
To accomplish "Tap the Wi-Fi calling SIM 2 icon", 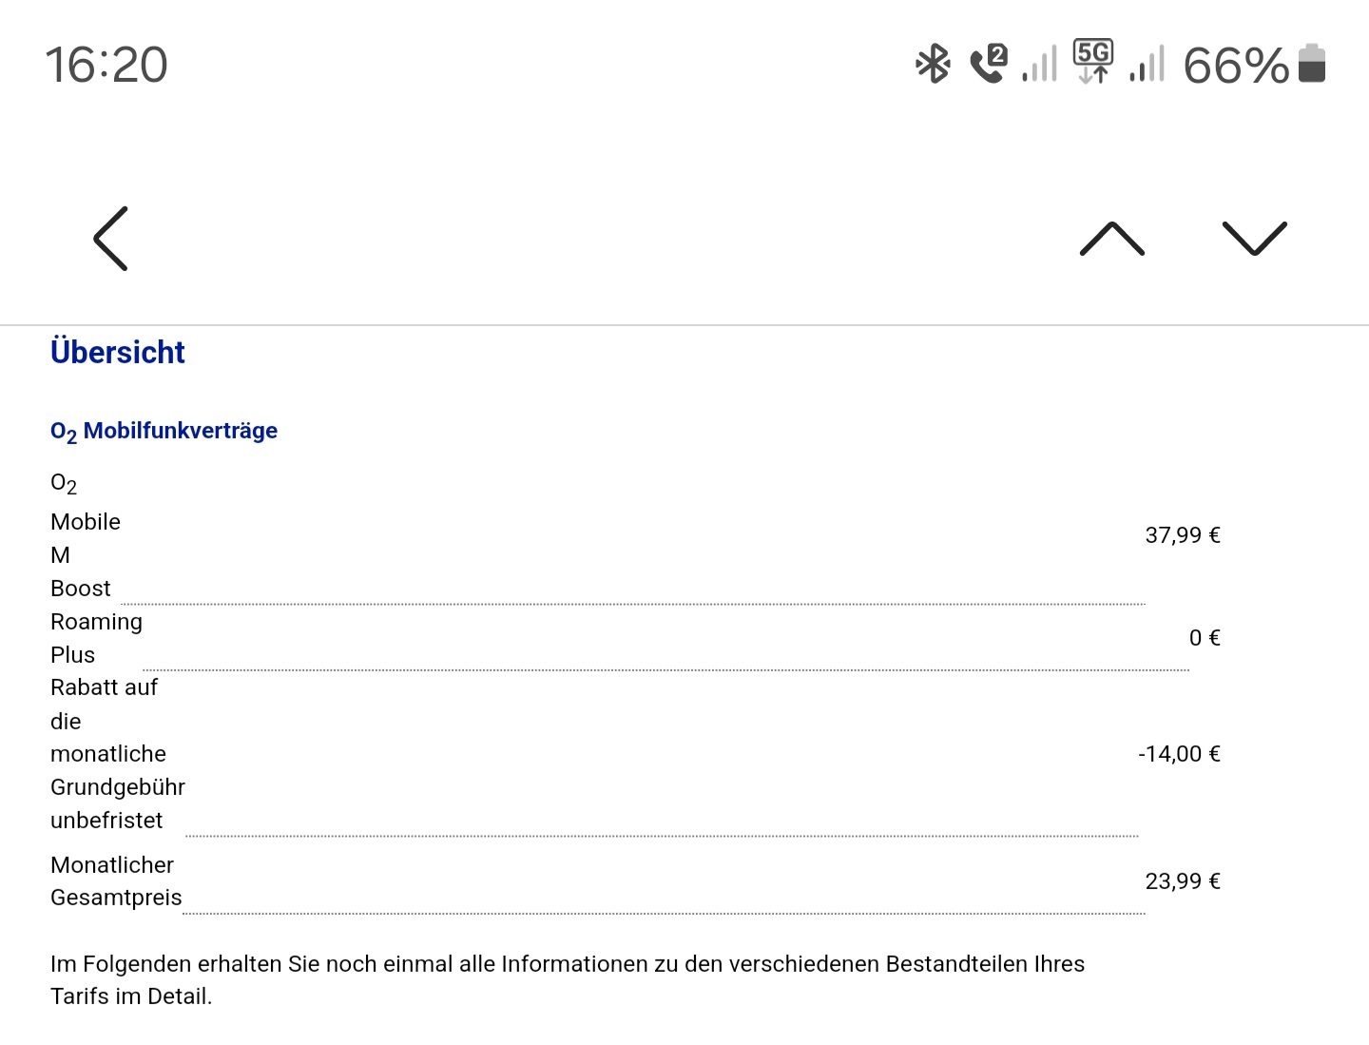I will (989, 64).
